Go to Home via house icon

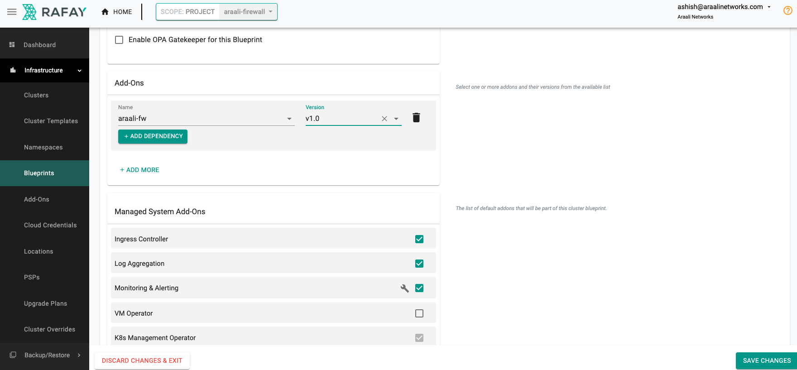click(x=105, y=12)
